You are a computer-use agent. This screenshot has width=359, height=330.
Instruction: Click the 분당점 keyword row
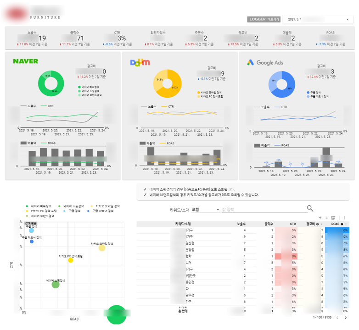pos(243,250)
